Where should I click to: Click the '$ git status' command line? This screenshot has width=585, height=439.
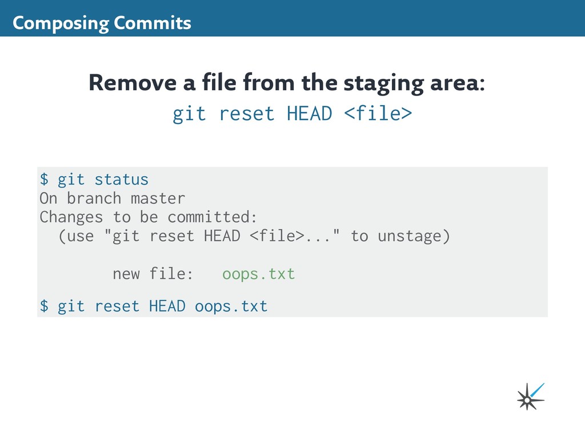coord(94,179)
